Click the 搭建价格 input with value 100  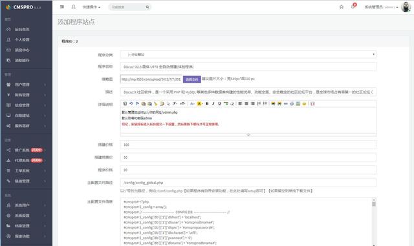(248, 145)
